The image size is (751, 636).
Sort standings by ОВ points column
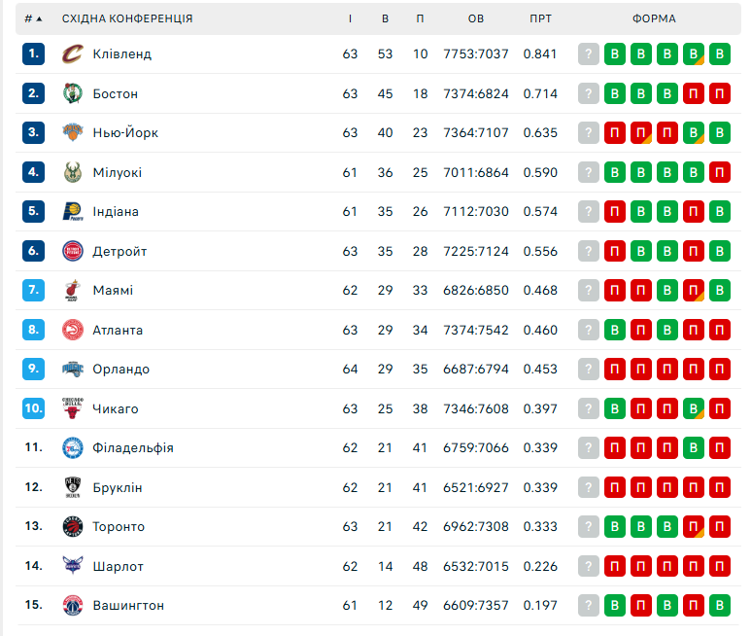point(476,18)
